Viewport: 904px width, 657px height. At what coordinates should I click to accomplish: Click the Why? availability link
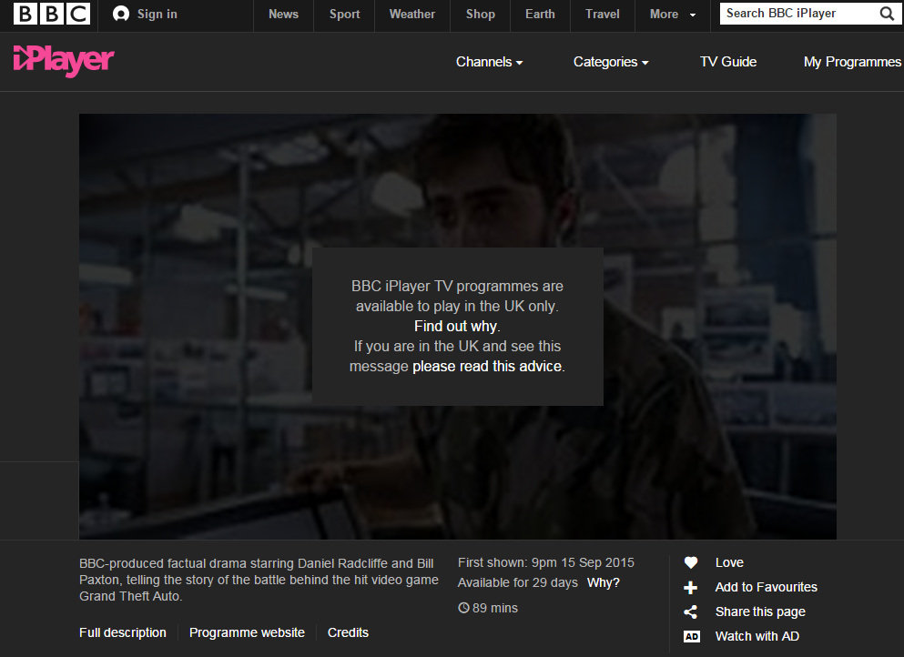point(603,582)
